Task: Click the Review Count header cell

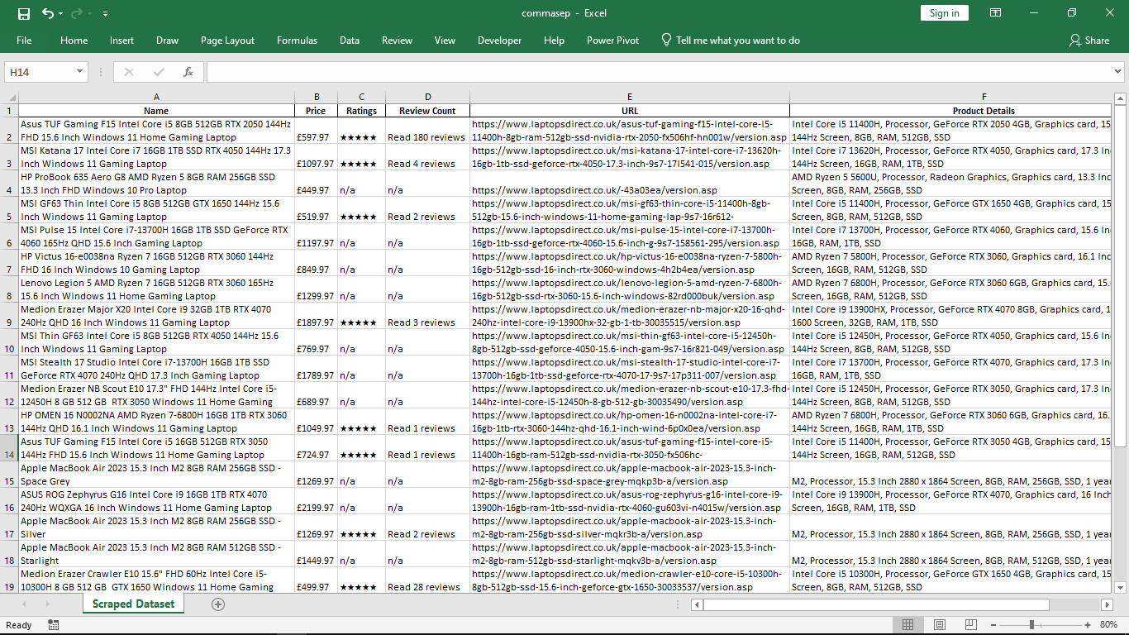Action: pos(427,111)
